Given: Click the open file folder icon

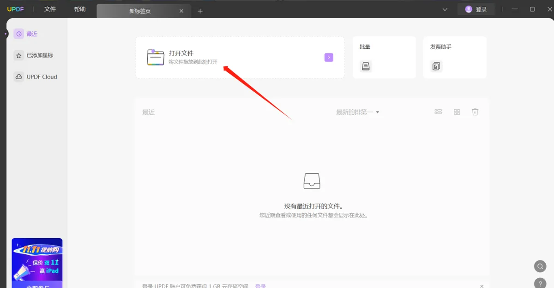Looking at the screenshot, I should click(156, 57).
